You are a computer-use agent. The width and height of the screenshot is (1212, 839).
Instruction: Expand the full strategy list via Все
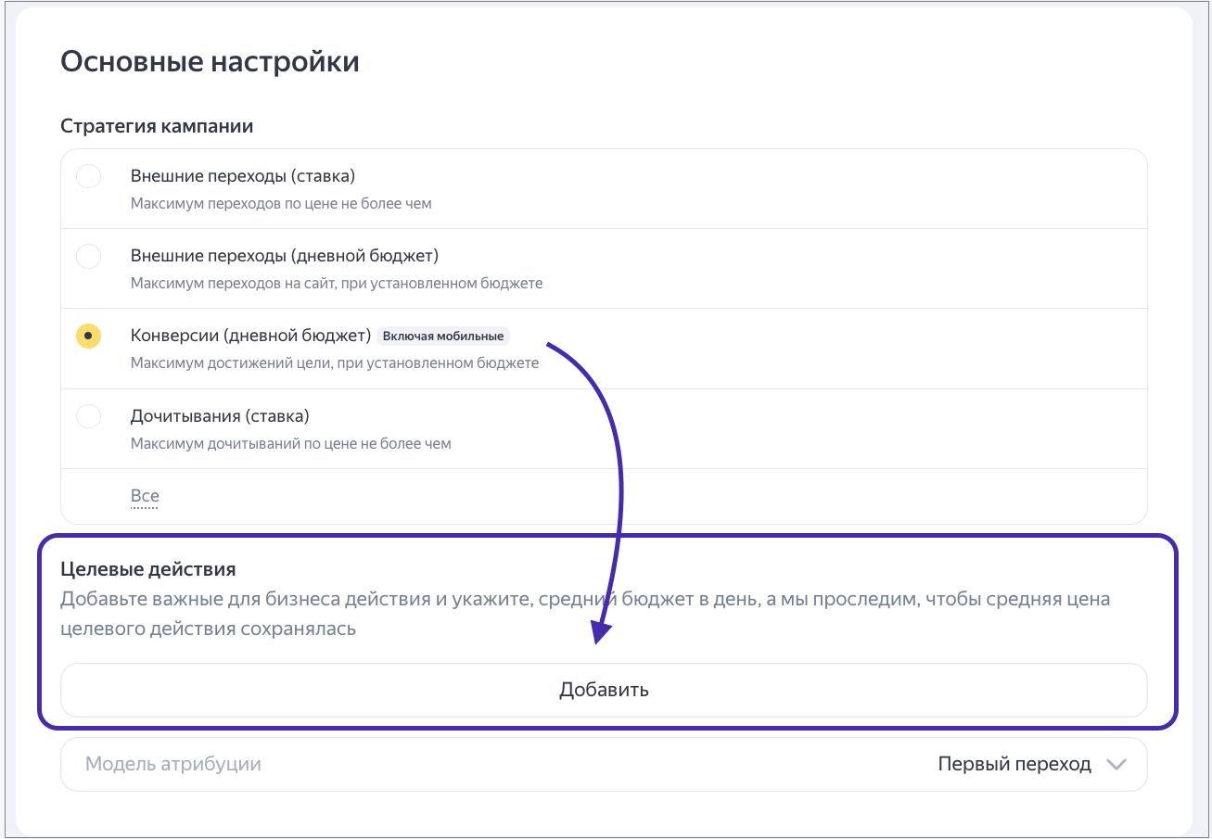[x=144, y=496]
